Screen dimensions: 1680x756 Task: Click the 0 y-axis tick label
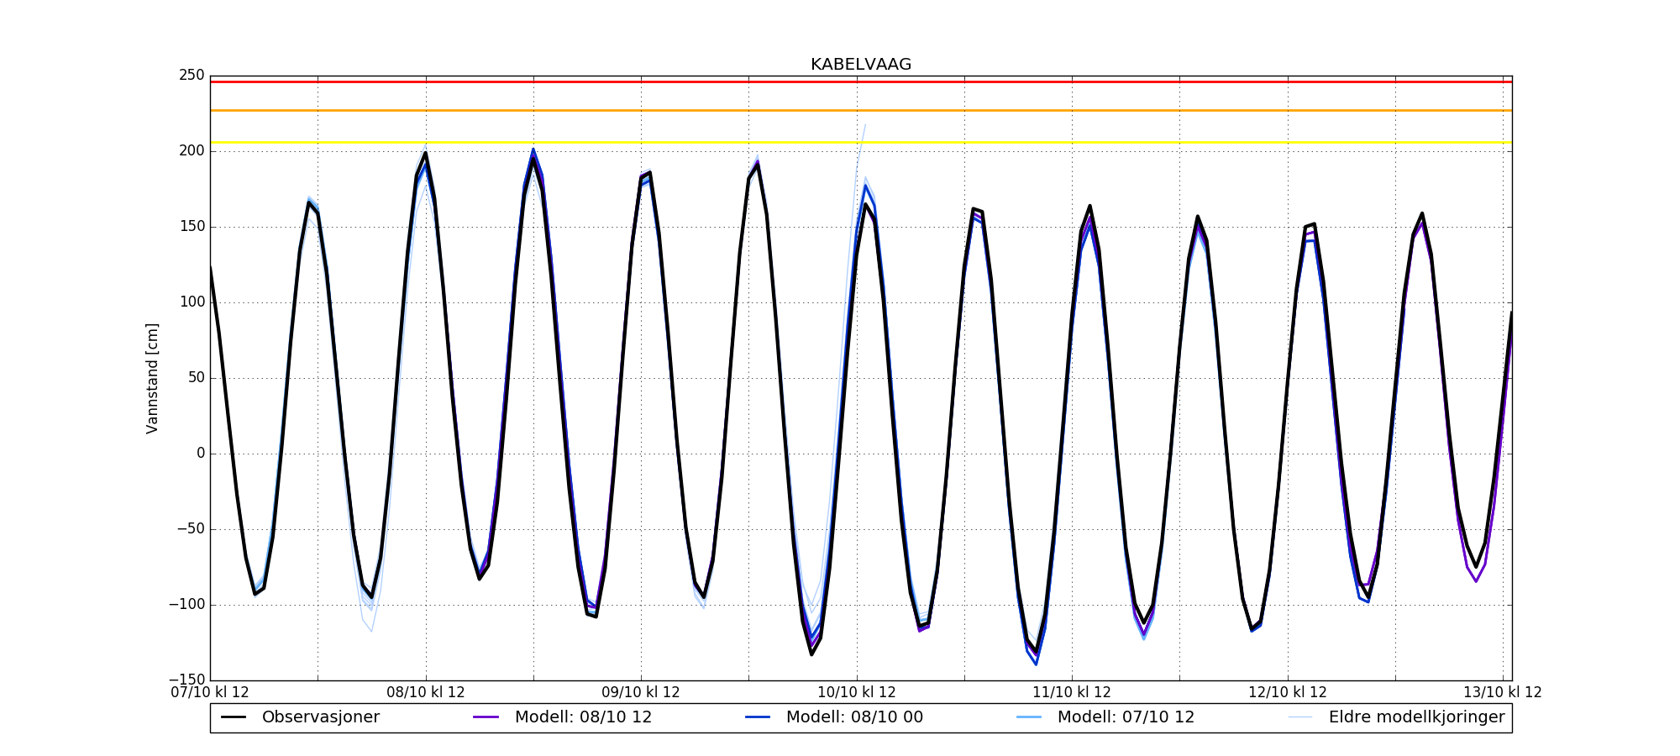click(200, 454)
